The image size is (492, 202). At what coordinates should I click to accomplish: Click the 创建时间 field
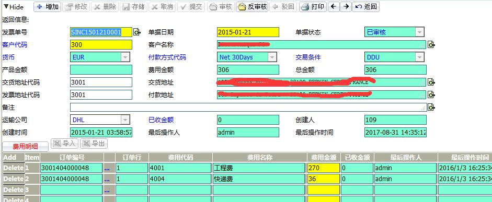pyautogui.click(x=101, y=132)
